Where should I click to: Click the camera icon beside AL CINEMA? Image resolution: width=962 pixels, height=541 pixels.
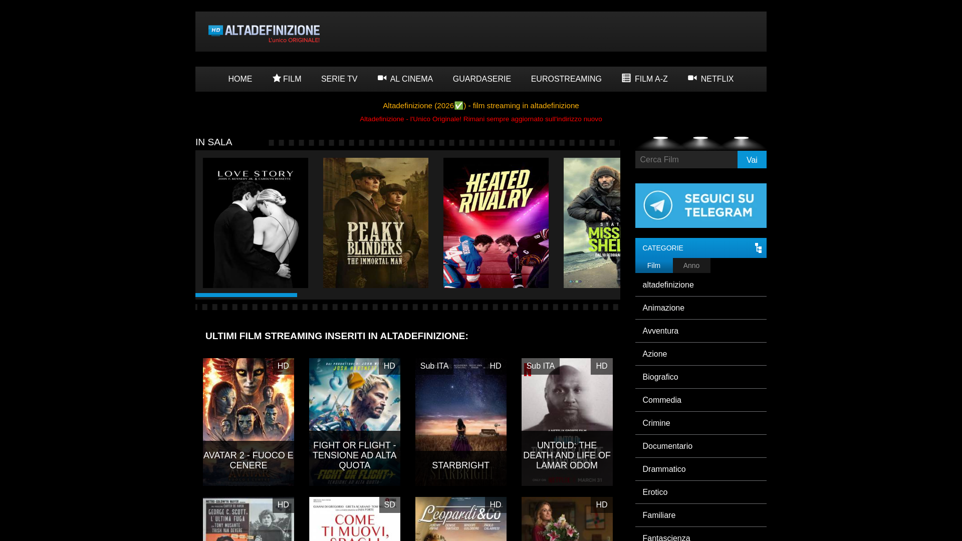tap(382, 78)
